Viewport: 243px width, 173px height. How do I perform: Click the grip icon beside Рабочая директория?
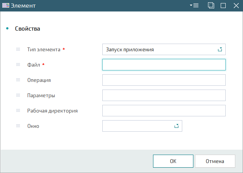coord(18,110)
